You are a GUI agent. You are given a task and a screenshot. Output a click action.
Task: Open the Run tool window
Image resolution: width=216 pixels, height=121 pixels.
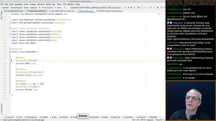53,117
